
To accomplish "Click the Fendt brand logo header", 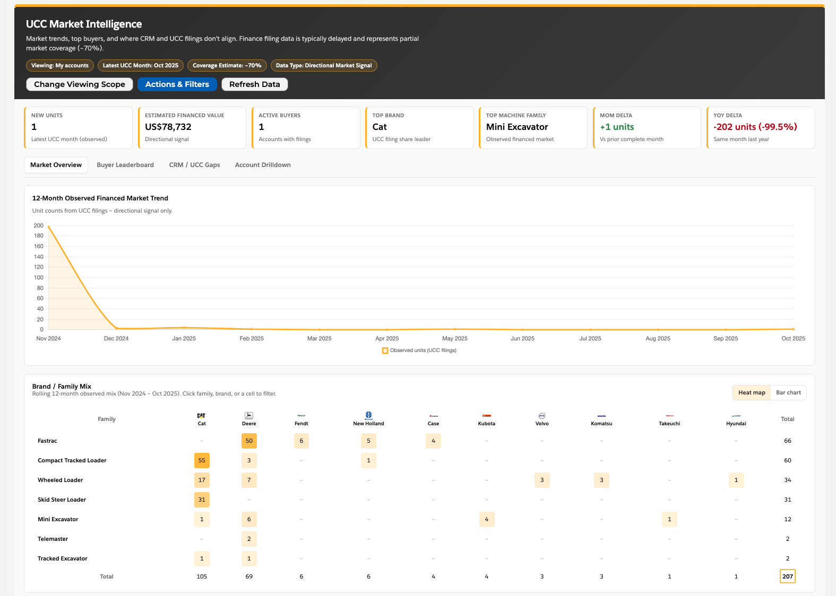I will click(x=301, y=419).
